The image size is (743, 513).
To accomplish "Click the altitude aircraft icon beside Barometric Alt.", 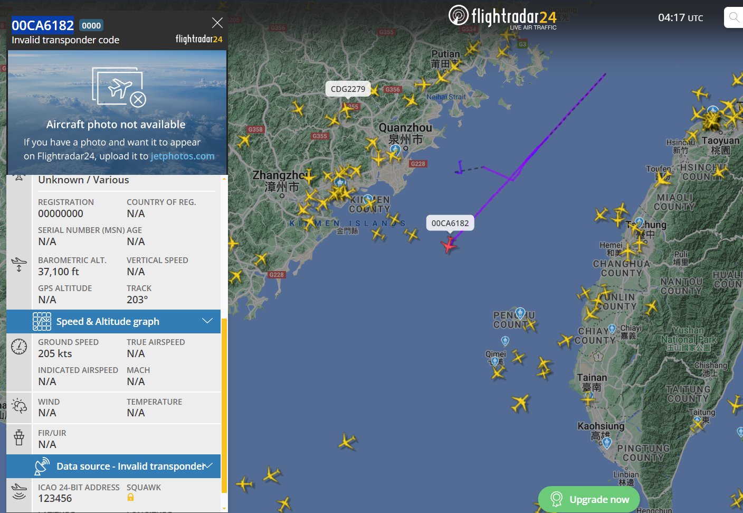I will 19,264.
